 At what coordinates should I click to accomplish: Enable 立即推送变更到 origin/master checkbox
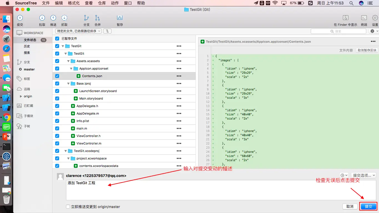68,207
